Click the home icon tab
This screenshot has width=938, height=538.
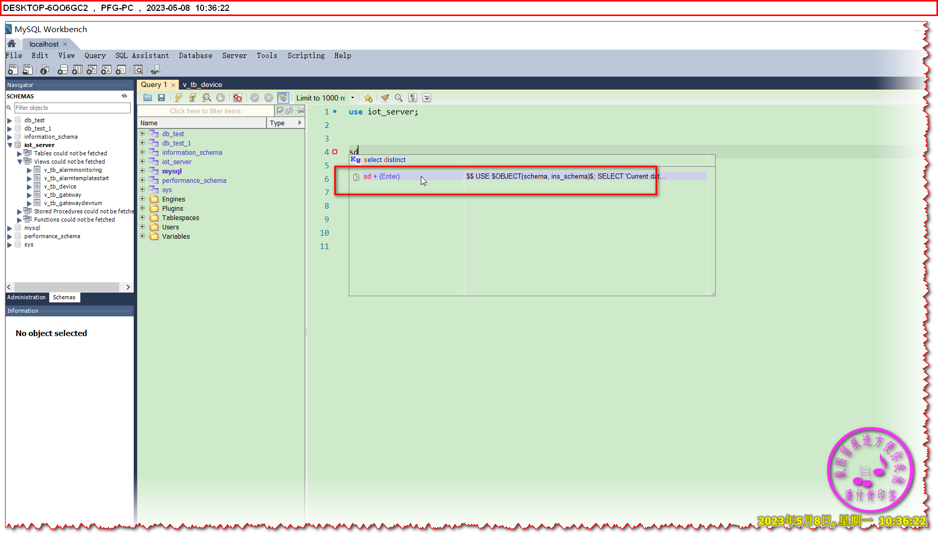coord(11,44)
